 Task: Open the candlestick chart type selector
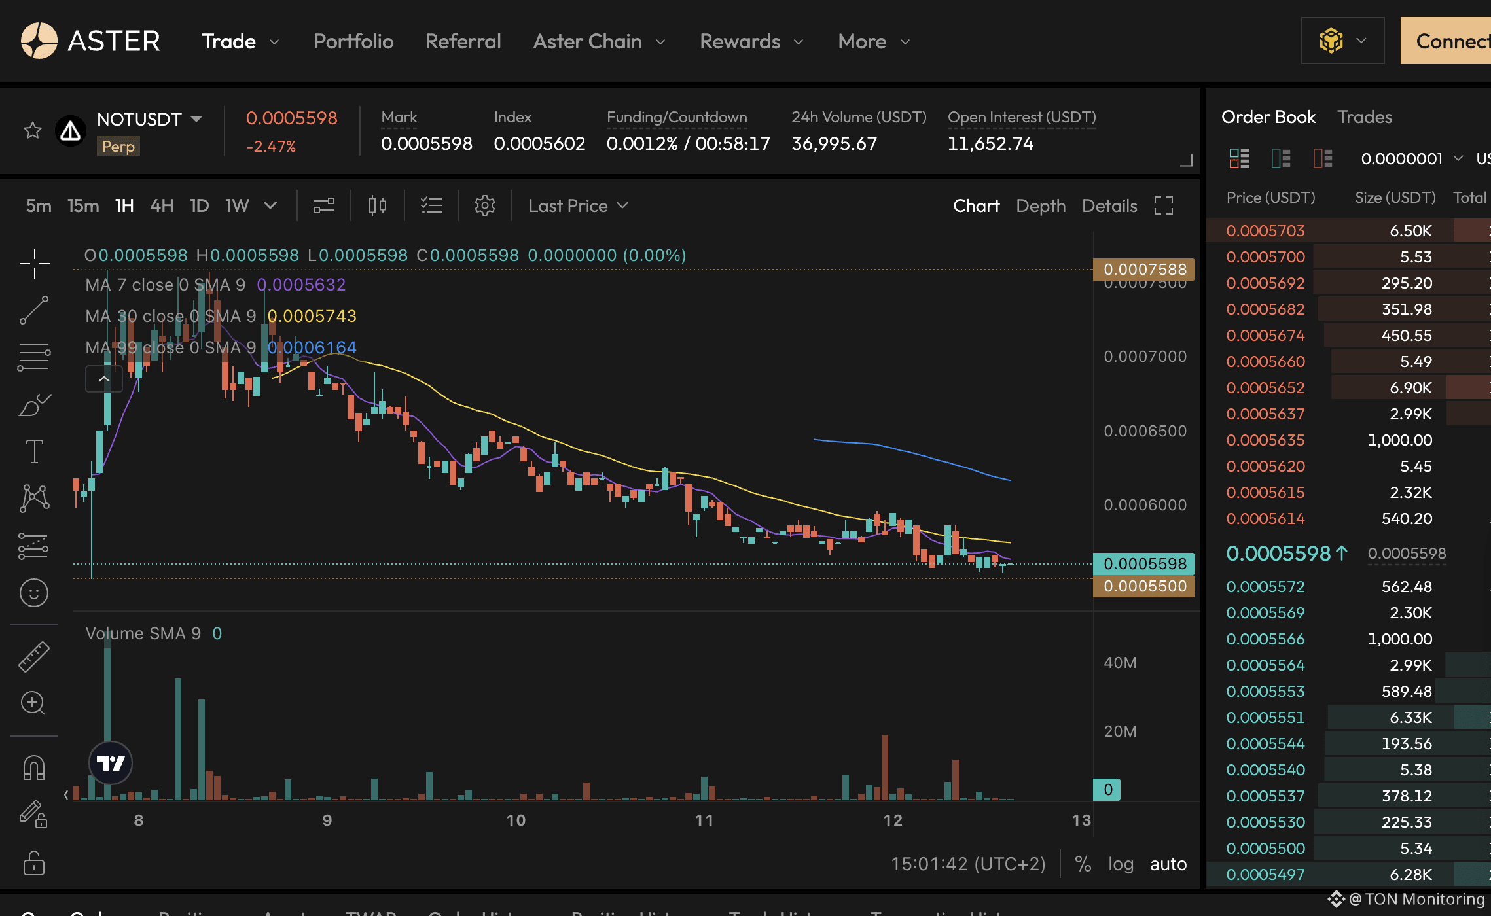(378, 205)
